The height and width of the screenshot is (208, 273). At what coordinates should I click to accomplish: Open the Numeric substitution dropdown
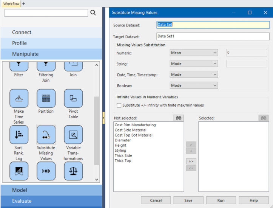(x=194, y=53)
